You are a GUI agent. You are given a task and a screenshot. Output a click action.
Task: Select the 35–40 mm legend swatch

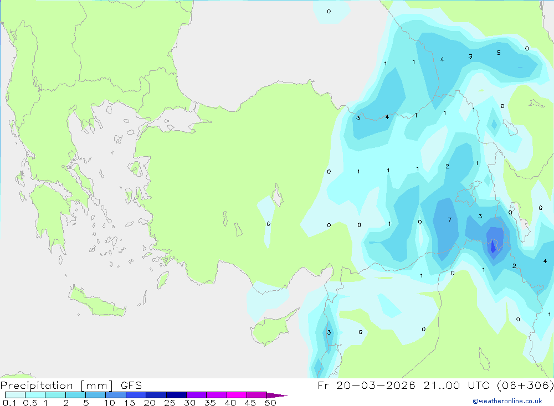coord(216,395)
